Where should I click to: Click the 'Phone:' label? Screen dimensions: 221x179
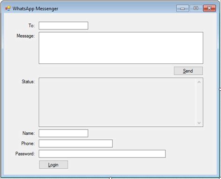pos(28,144)
